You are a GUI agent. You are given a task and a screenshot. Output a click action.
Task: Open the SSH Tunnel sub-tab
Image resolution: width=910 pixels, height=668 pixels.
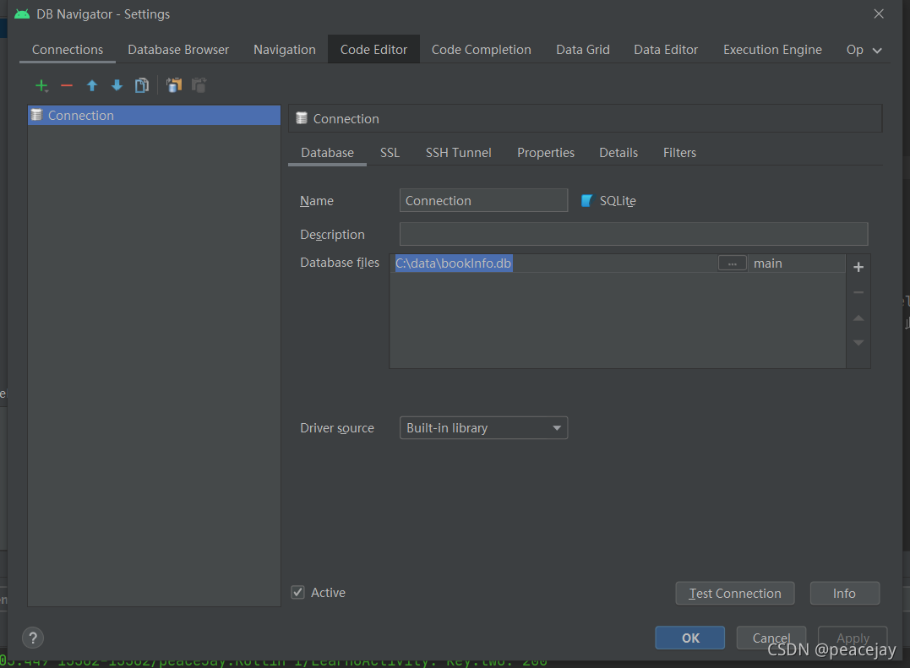[x=459, y=153]
